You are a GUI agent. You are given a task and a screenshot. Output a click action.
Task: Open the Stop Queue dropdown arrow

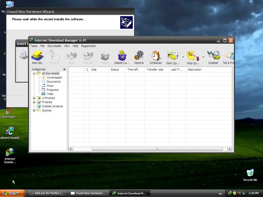(203, 57)
